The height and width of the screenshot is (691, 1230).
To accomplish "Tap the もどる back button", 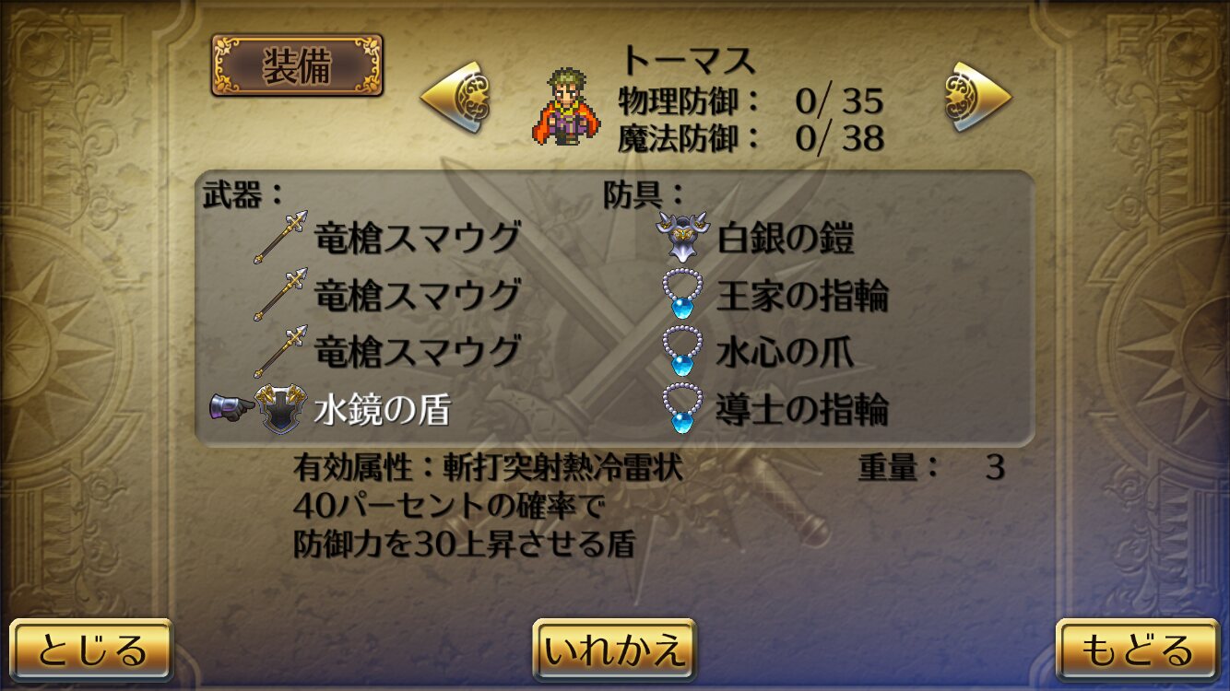I will click(x=1137, y=650).
